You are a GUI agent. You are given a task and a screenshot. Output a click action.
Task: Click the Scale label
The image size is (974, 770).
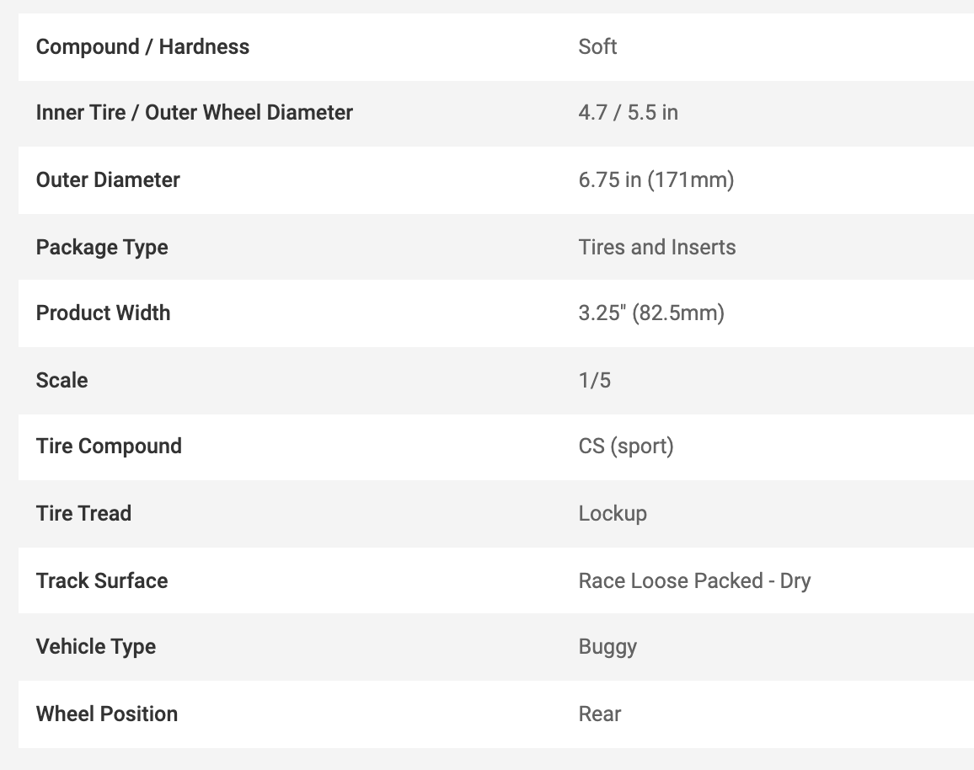62,380
